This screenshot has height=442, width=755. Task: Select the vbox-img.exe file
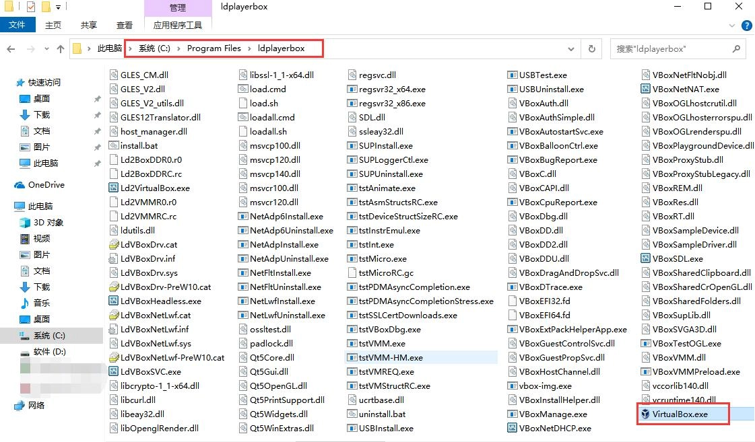pos(539,386)
